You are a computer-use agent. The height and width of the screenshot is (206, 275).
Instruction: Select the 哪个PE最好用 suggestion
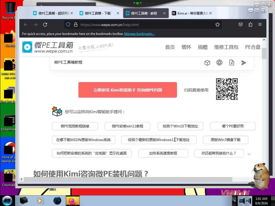tap(233, 126)
